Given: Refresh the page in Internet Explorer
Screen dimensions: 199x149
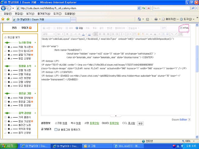Looking at the screenshot, I should point(144,8).
